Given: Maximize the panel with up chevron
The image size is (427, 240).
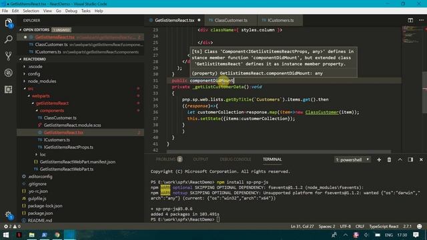Looking at the screenshot, I should pos(400,160).
